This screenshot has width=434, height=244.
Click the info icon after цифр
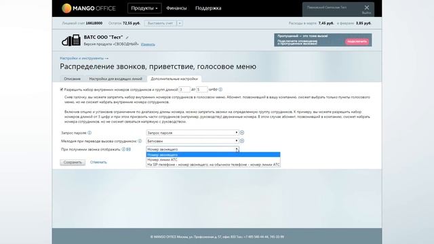coord(220,89)
